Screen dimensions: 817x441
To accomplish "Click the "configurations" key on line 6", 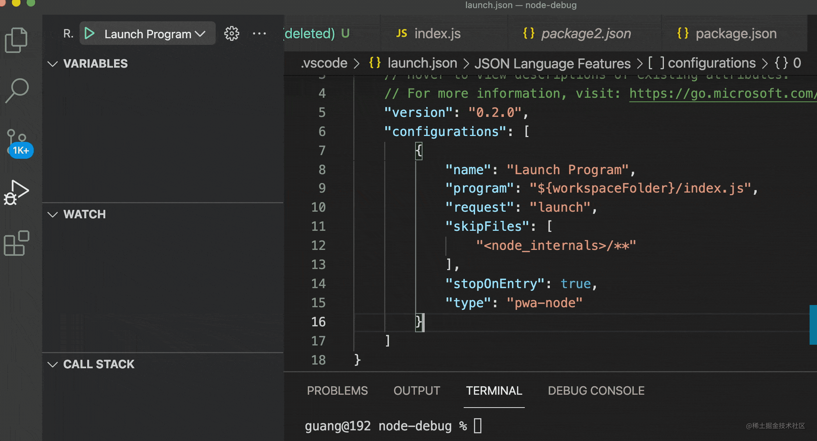I will [445, 132].
